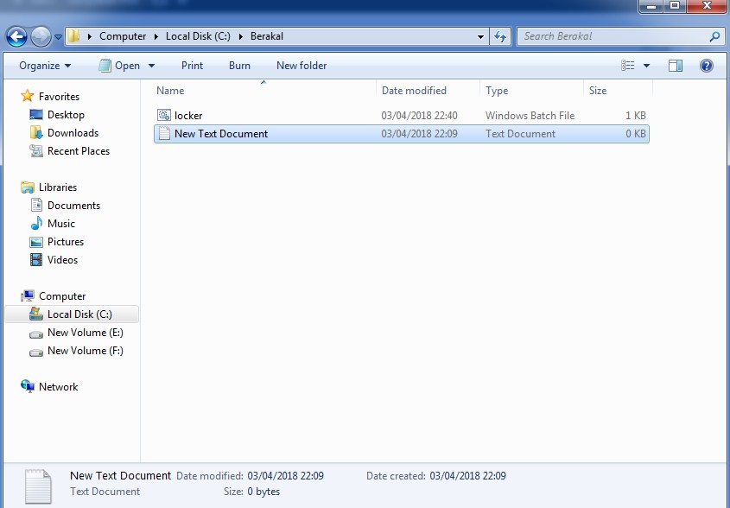Open the Desktop favorite icon
Image resolution: width=730 pixels, height=508 pixels.
click(36, 114)
